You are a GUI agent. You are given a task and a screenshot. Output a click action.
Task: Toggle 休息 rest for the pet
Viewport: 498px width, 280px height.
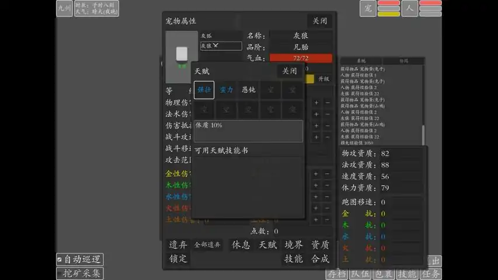coord(242,245)
